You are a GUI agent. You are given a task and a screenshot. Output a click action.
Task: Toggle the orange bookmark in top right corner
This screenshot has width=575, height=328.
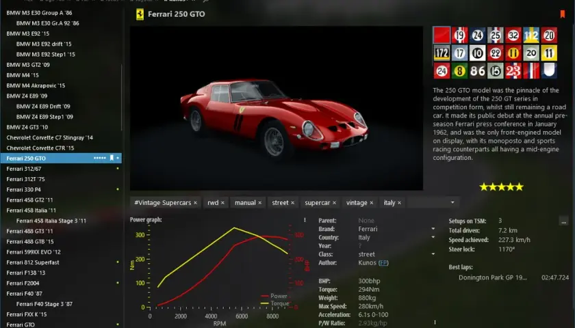pyautogui.click(x=562, y=14)
